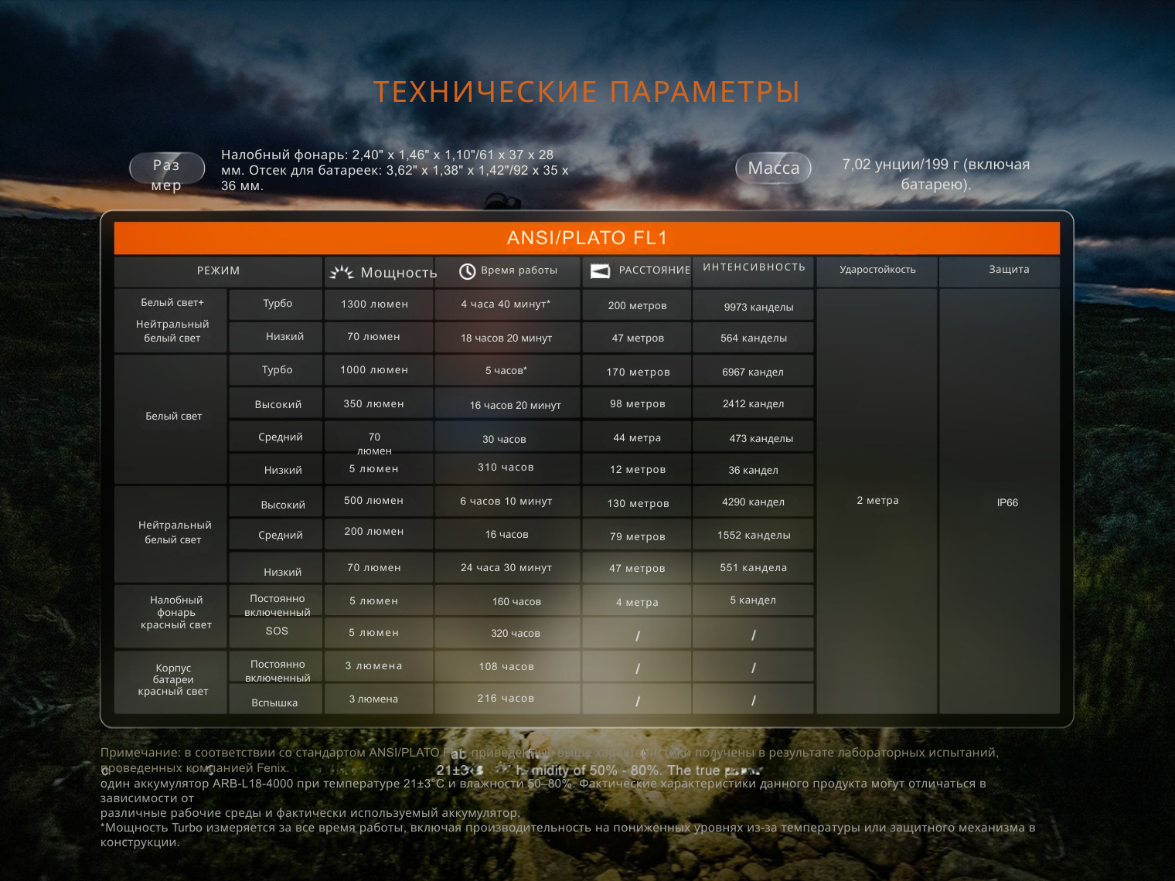Click the 2 метра impact resistance value

(x=877, y=501)
